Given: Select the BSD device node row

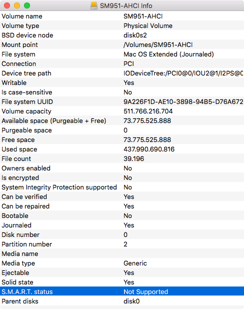Looking at the screenshot, I should pyautogui.click(x=122, y=35).
